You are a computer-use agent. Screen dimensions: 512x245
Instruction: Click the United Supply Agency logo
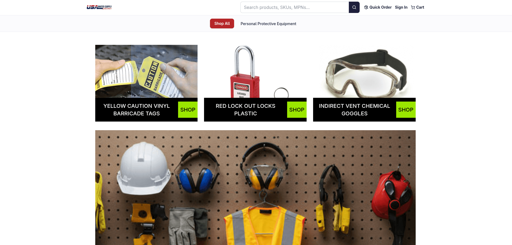[x=99, y=7]
